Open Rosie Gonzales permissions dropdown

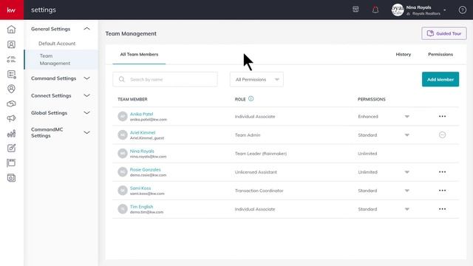(407, 172)
